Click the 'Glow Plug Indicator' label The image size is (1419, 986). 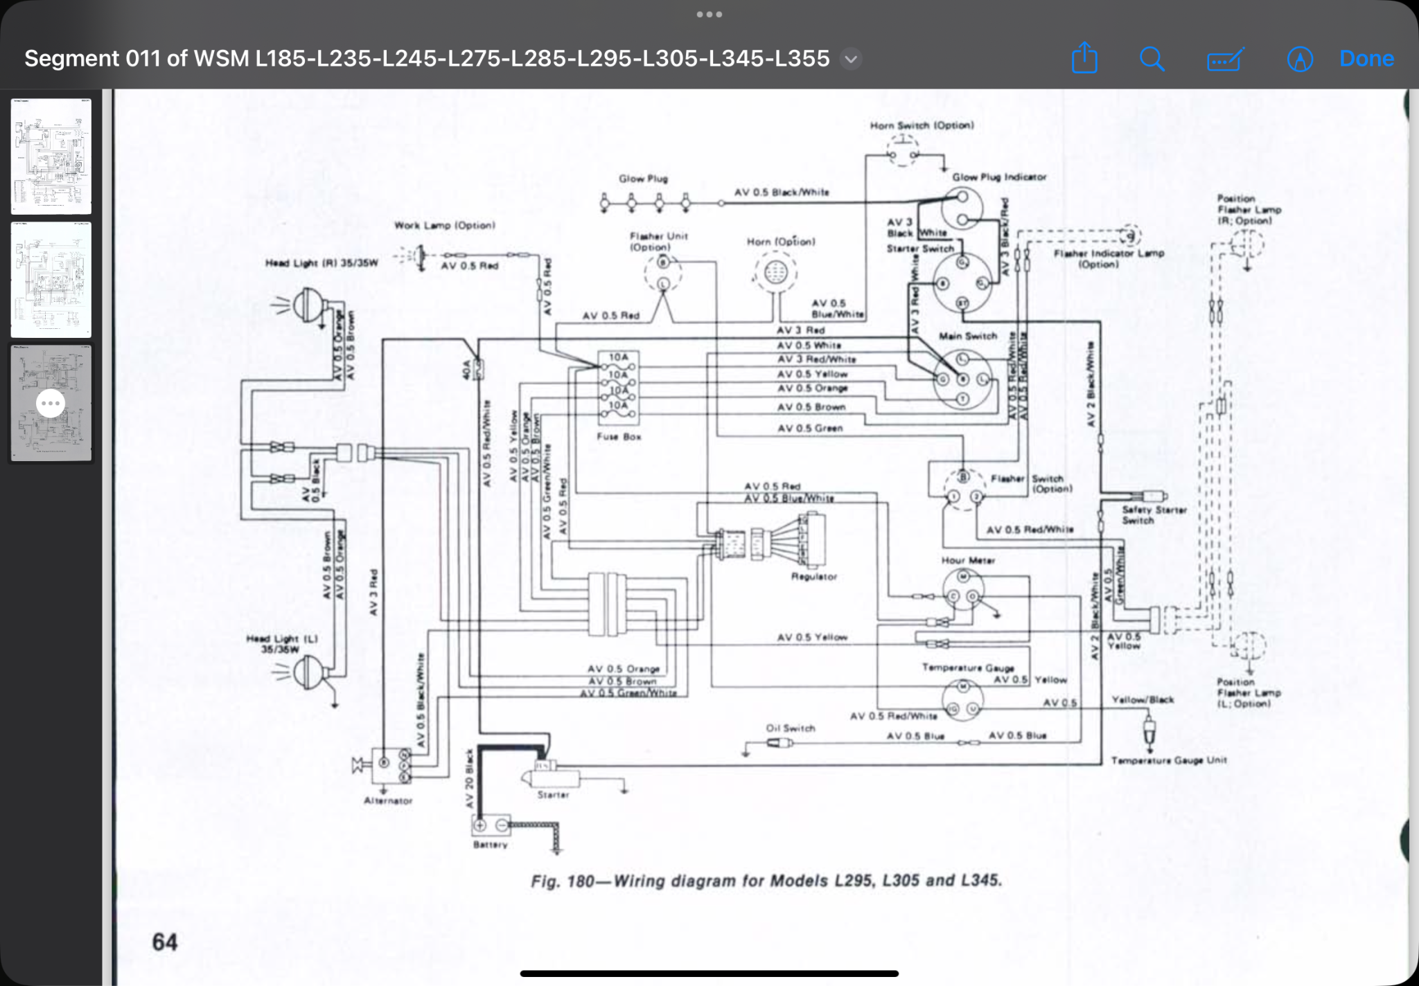click(x=999, y=177)
